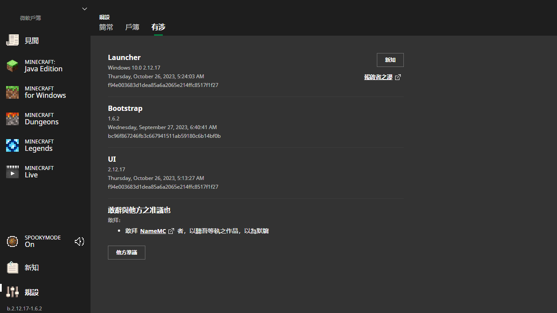Click Launcher timestamp 5:24:03 AM
The image size is (557, 313).
[x=191, y=76]
